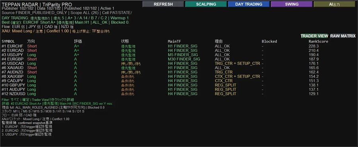Click RankScore value 176.1

click(x=313, y=63)
